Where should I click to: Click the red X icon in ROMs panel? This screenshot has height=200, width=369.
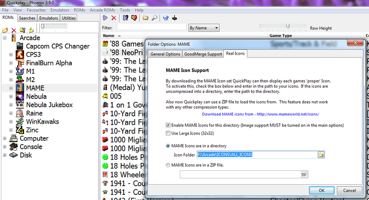click(x=14, y=30)
